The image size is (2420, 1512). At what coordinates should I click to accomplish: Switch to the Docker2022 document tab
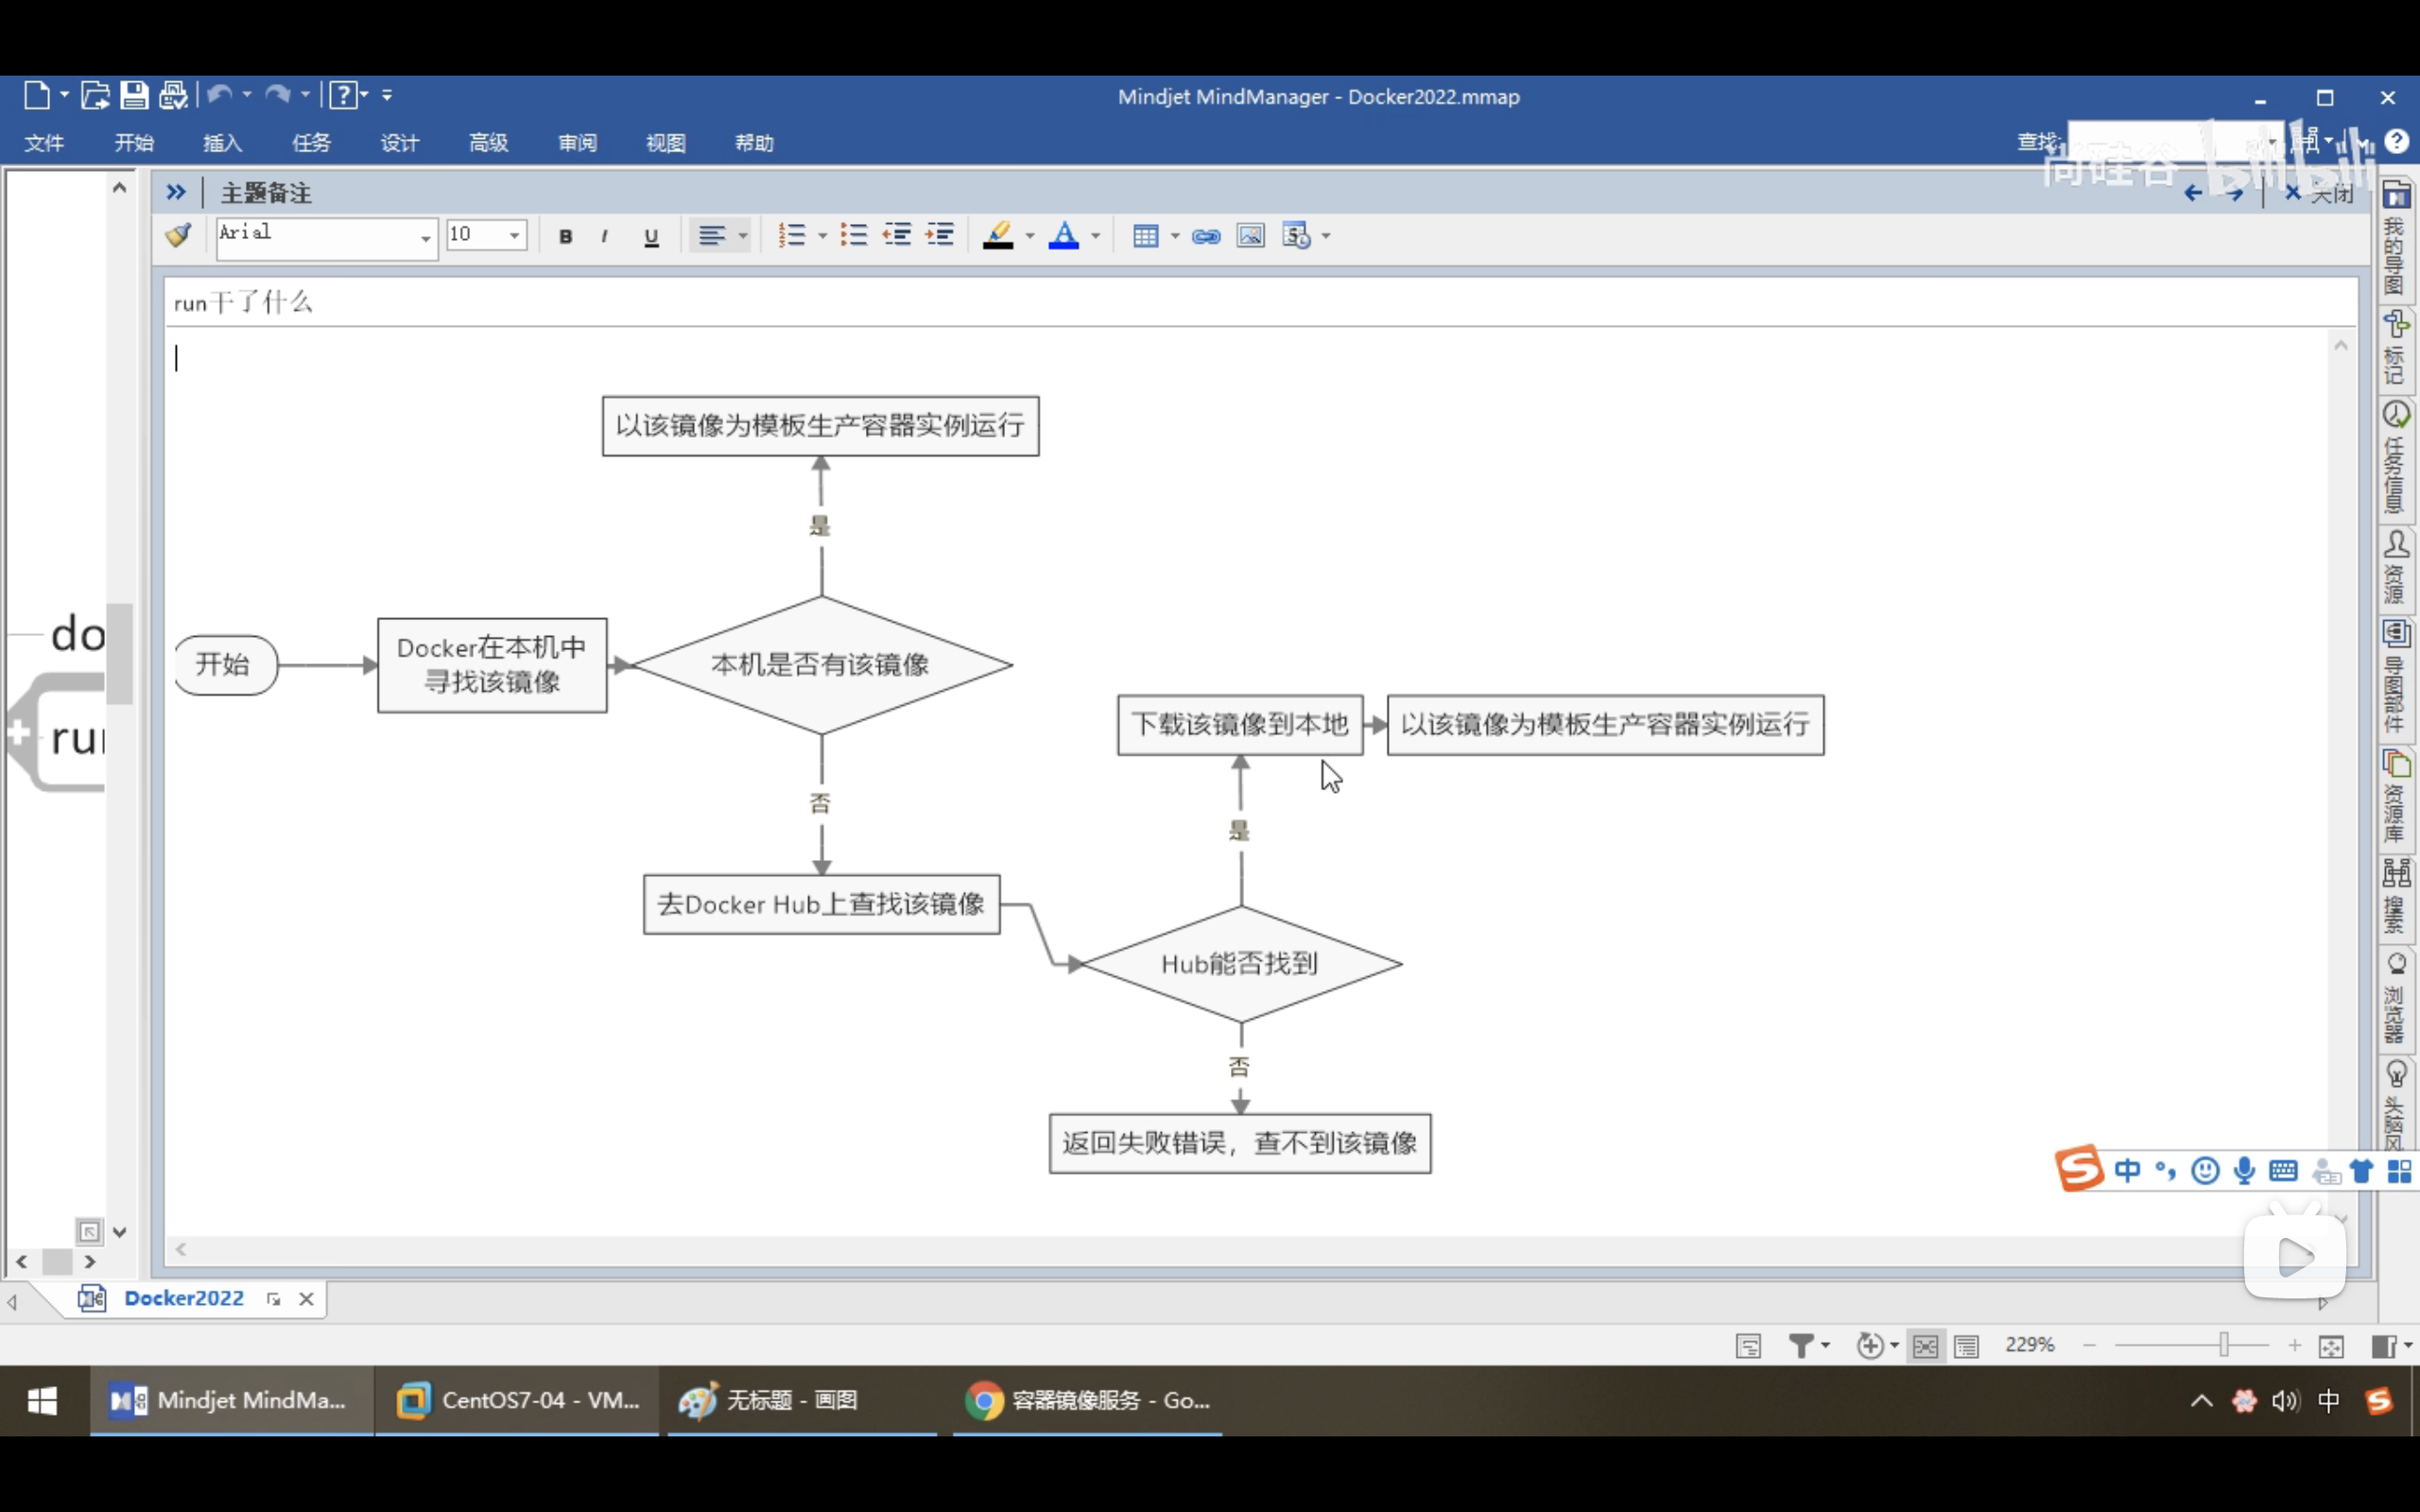(184, 1298)
